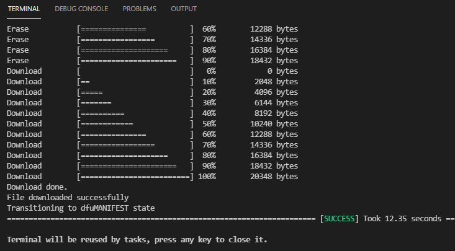Screen dimensions: 455x251
Task: Click the 'Download done.' line
Action: click(37, 187)
